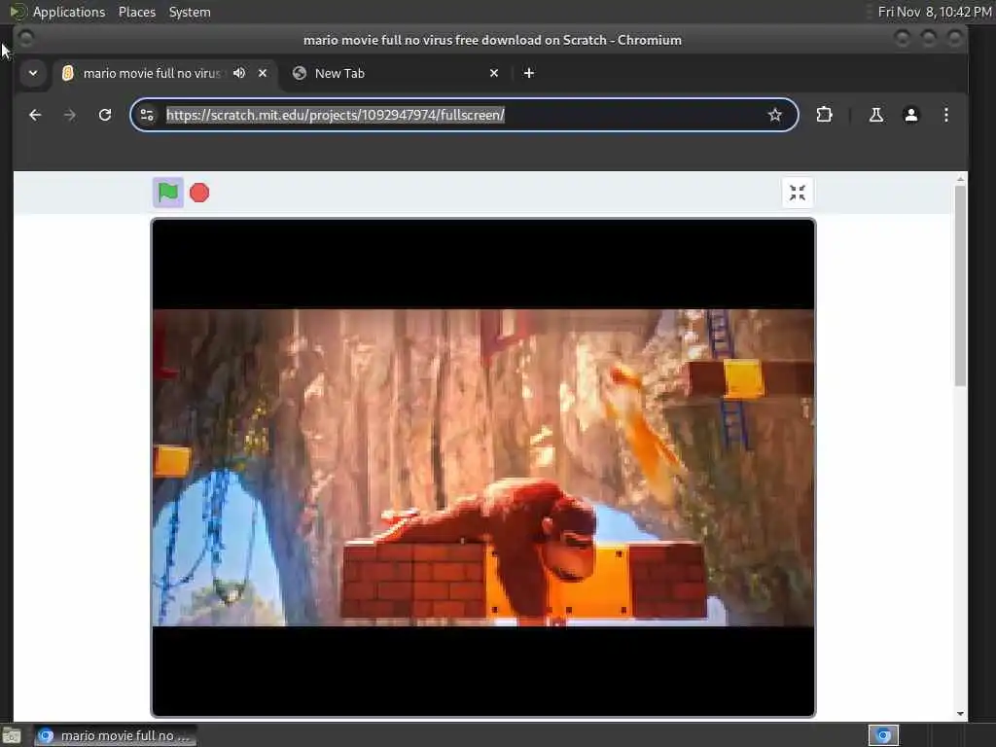Click the clock showing Fri Nov 8

pos(935,12)
